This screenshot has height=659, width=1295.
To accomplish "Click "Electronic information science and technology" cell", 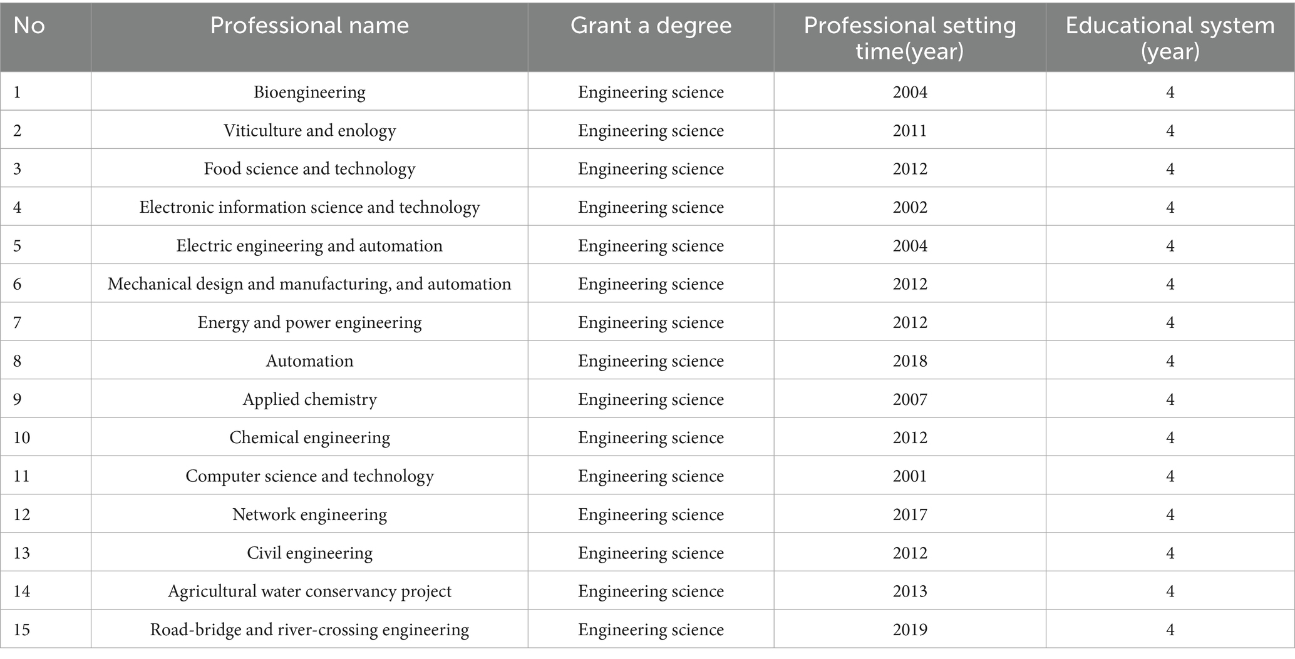I will 309,207.
